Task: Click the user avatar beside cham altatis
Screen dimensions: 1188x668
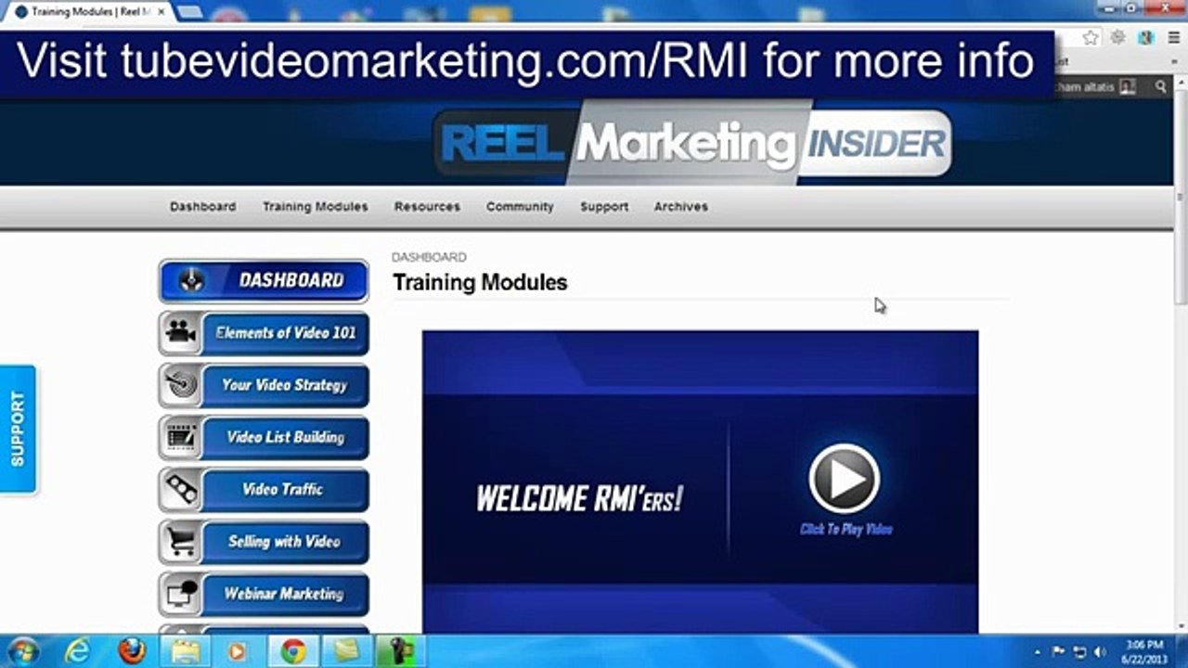Action: [1128, 86]
